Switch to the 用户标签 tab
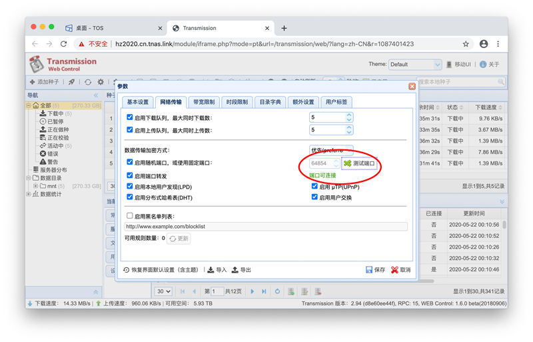 [x=336, y=102]
